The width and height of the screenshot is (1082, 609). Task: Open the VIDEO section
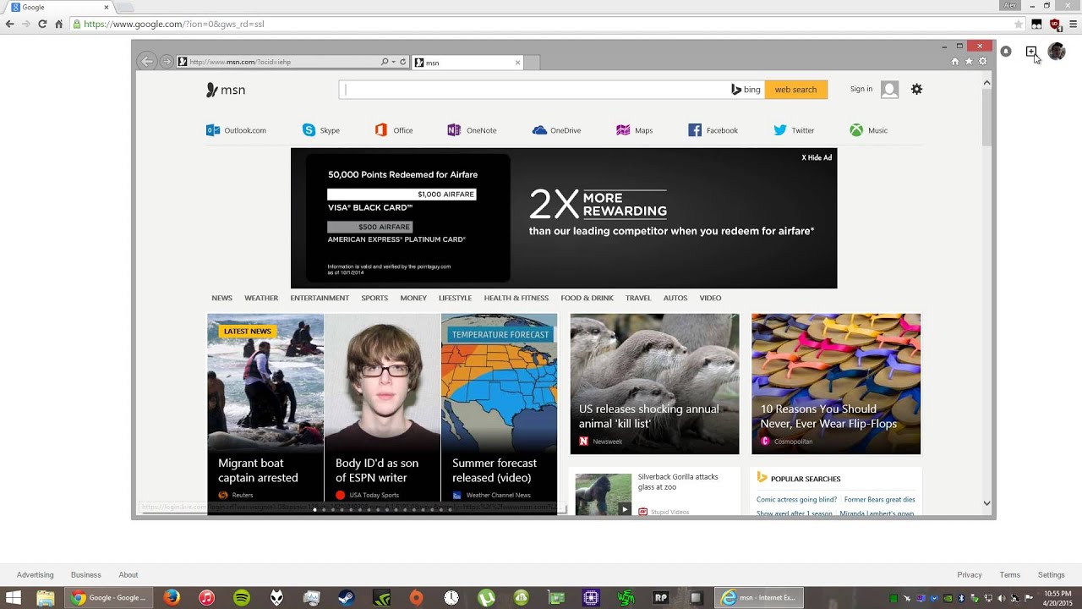[x=710, y=298]
